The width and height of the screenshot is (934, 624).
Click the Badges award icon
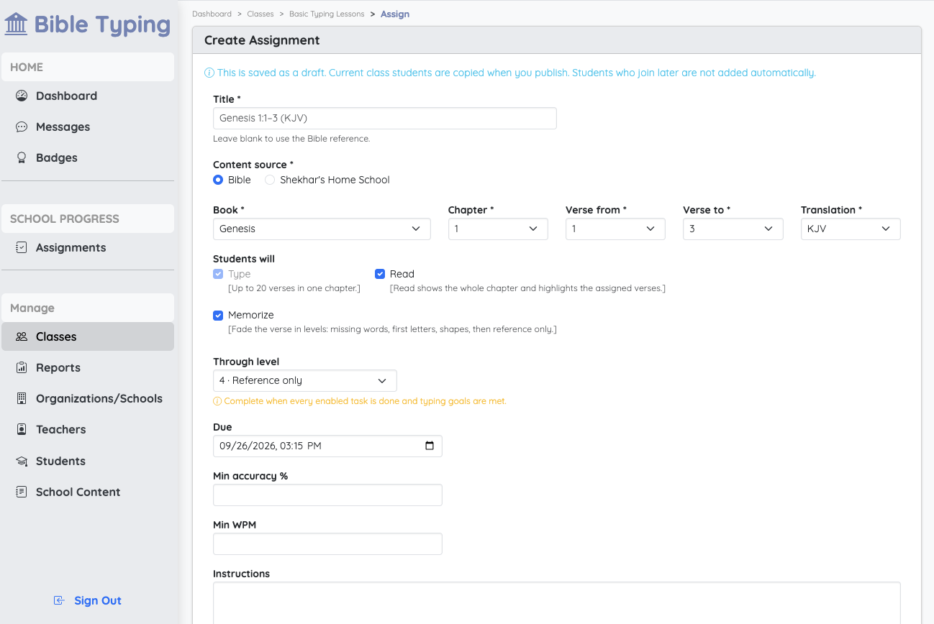(22, 157)
